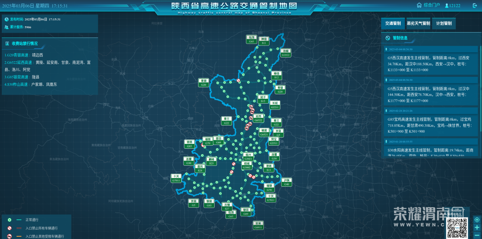The height and width of the screenshot is (239, 482).
Task: Click the 绕城 G3002 highway marker
Action: (247, 166)
